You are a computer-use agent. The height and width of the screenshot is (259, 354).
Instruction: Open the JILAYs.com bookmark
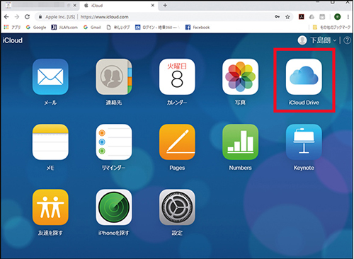[64, 28]
